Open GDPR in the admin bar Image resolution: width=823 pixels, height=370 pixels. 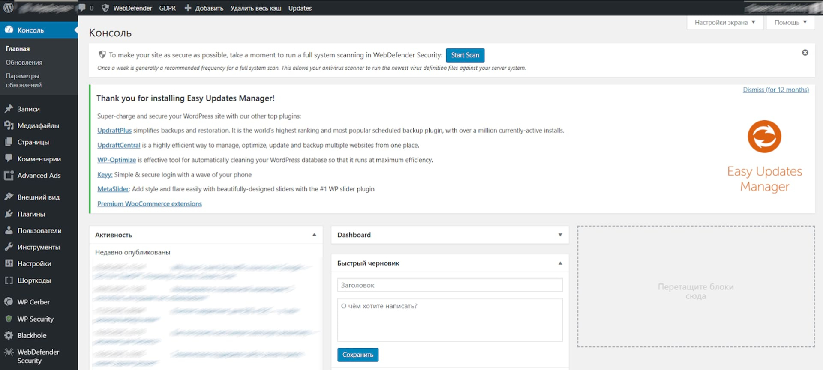(167, 8)
